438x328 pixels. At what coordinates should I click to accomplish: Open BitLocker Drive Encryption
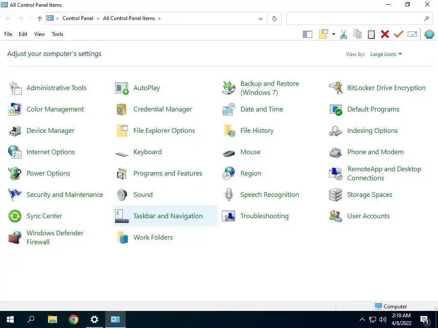pos(377,88)
